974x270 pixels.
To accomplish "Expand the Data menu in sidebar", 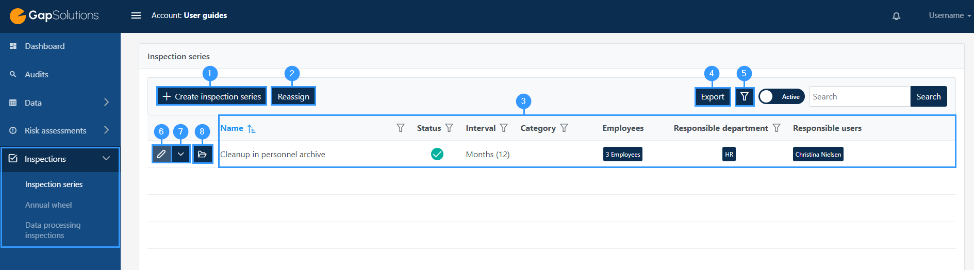I will coord(60,103).
